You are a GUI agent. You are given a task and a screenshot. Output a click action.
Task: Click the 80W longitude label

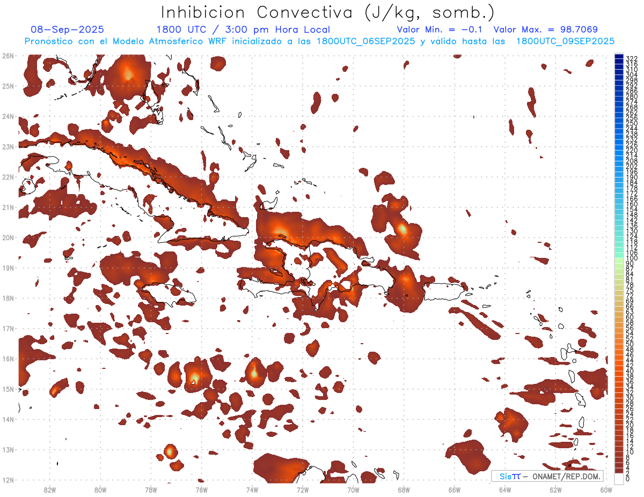pyautogui.click(x=100, y=489)
